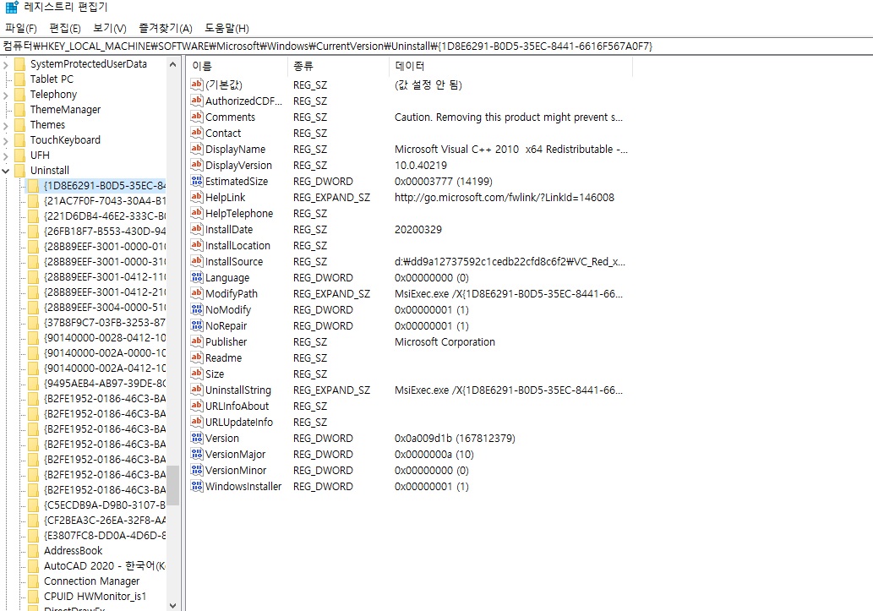This screenshot has width=873, height=611.
Task: Collapse the Uninstall key
Action: (6, 171)
